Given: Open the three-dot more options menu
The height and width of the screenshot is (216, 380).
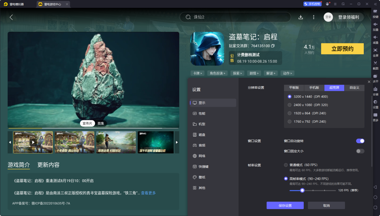Looking at the screenshot, I should point(314,17).
